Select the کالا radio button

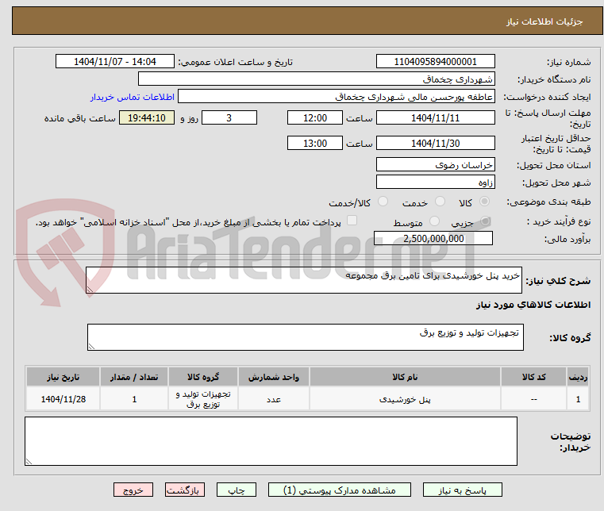[485, 202]
